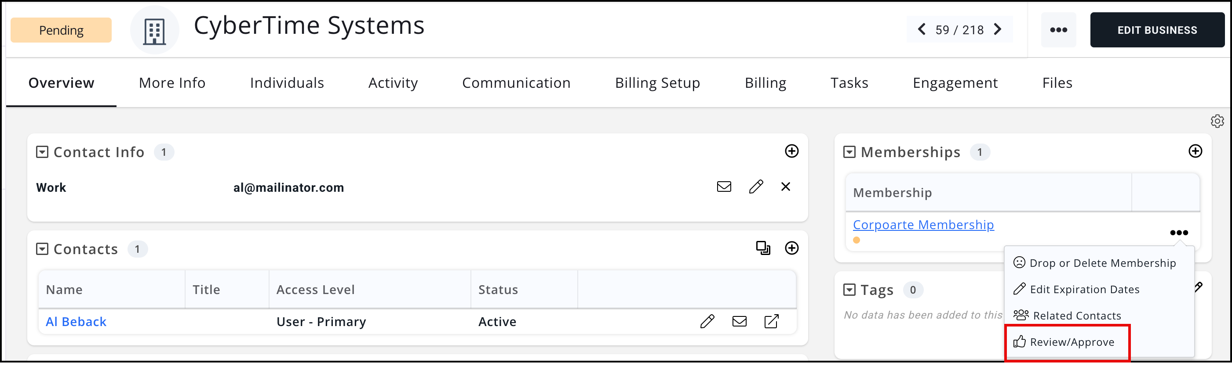
Task: Send email to al@mailinator.com work address
Action: click(x=724, y=187)
